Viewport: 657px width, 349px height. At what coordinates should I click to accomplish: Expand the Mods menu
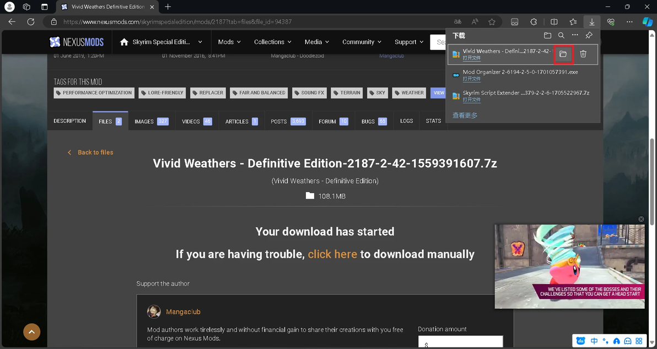pyautogui.click(x=229, y=42)
